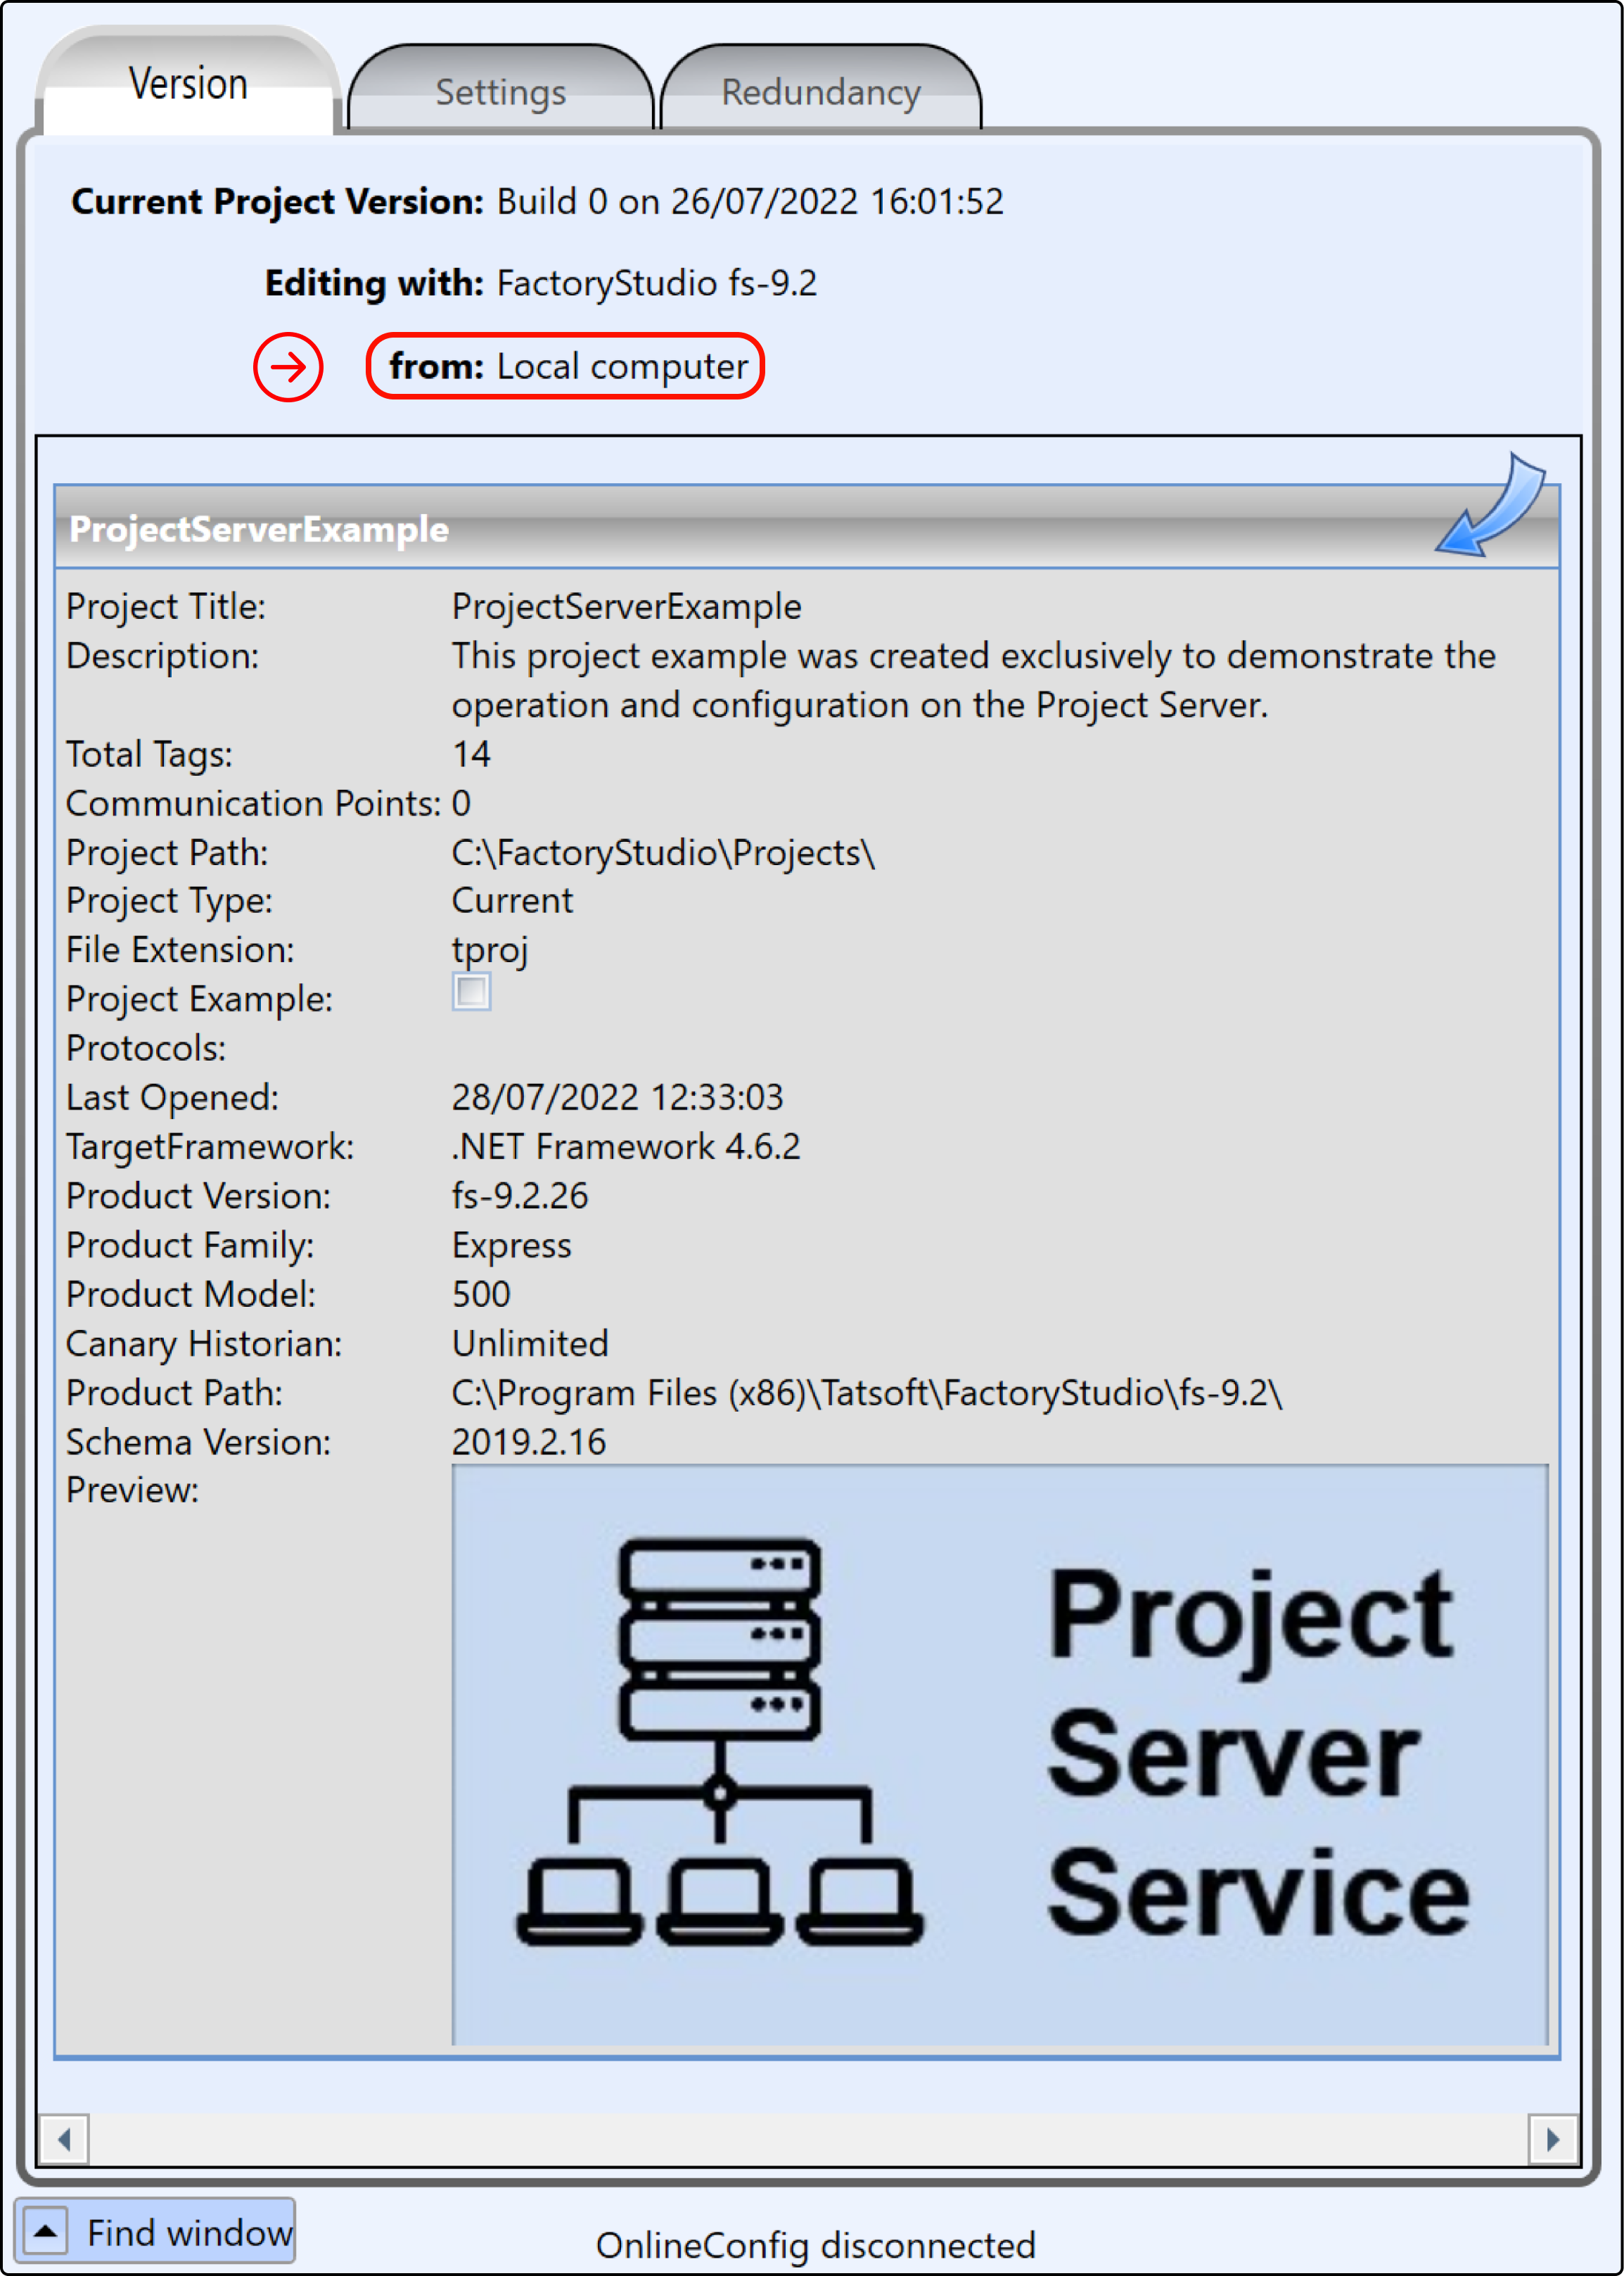Select the Project Title value 'ProjectServerExample'
The width and height of the screenshot is (1624, 2276).
point(627,606)
